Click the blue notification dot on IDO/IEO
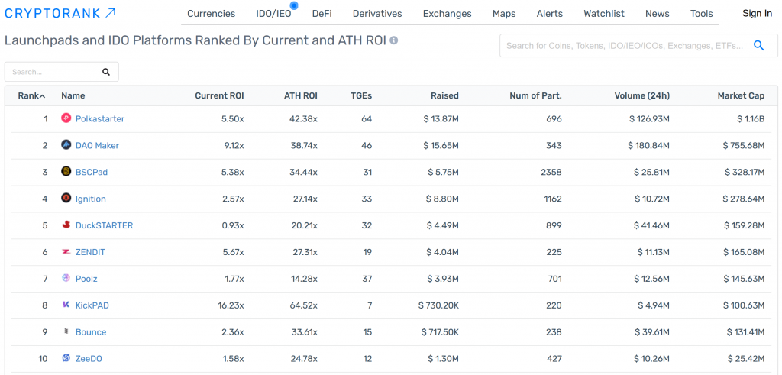 [294, 5]
